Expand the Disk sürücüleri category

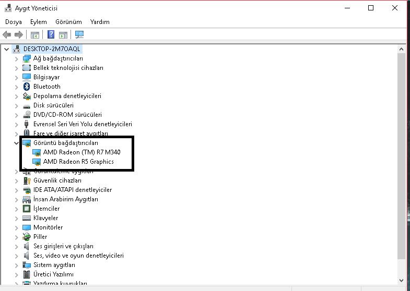coord(16,105)
